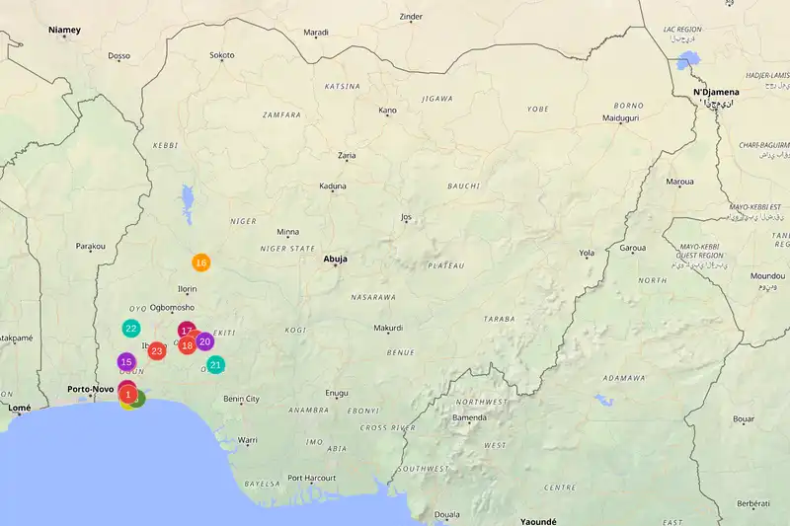Click the BAYELSA state label
Screen dimensions: 790x526
262,484
